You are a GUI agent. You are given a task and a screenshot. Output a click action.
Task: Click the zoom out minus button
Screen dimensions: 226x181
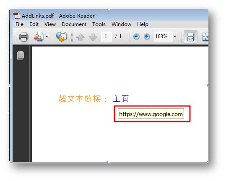pyautogui.click(x=136, y=36)
